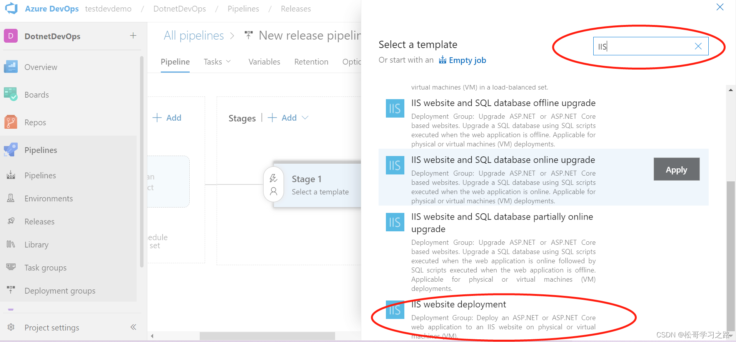Click the Project settings gear icon

[11, 327]
